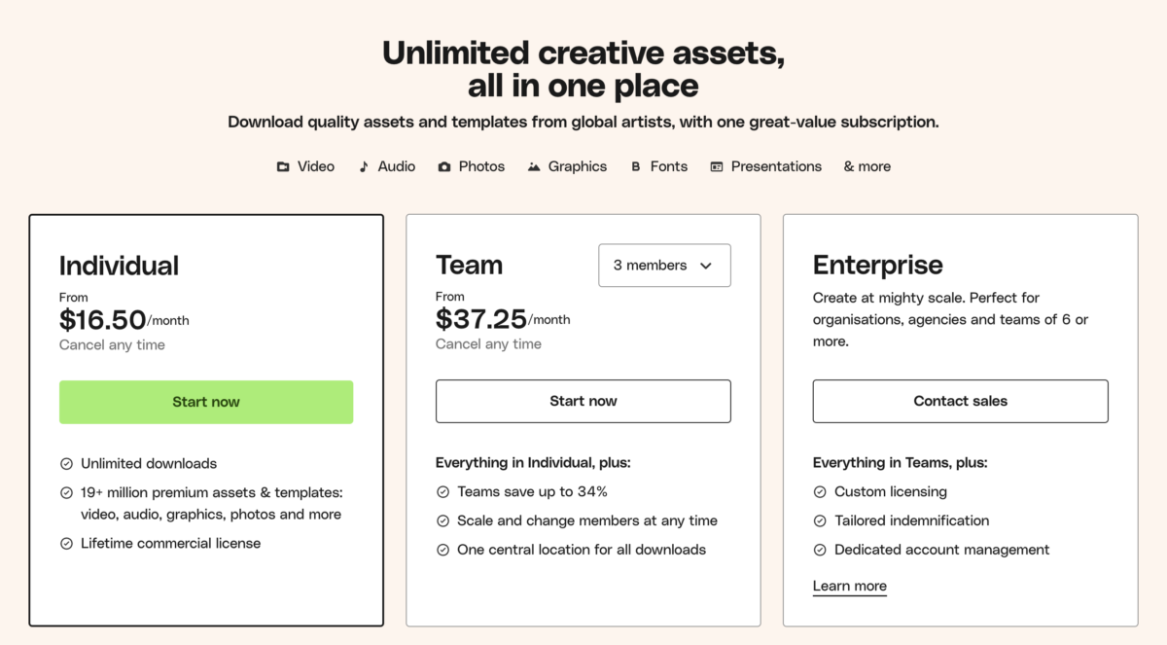Viewport: 1167px width, 645px height.
Task: Click the checkmark beside Unlimited downloads
Action: (x=67, y=464)
